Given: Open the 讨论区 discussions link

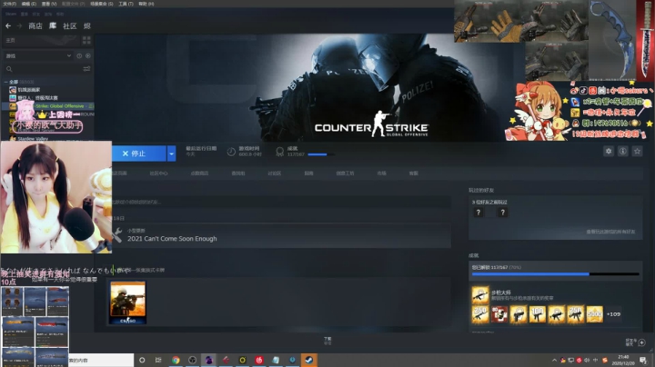Looking at the screenshot, I should pyautogui.click(x=275, y=174).
